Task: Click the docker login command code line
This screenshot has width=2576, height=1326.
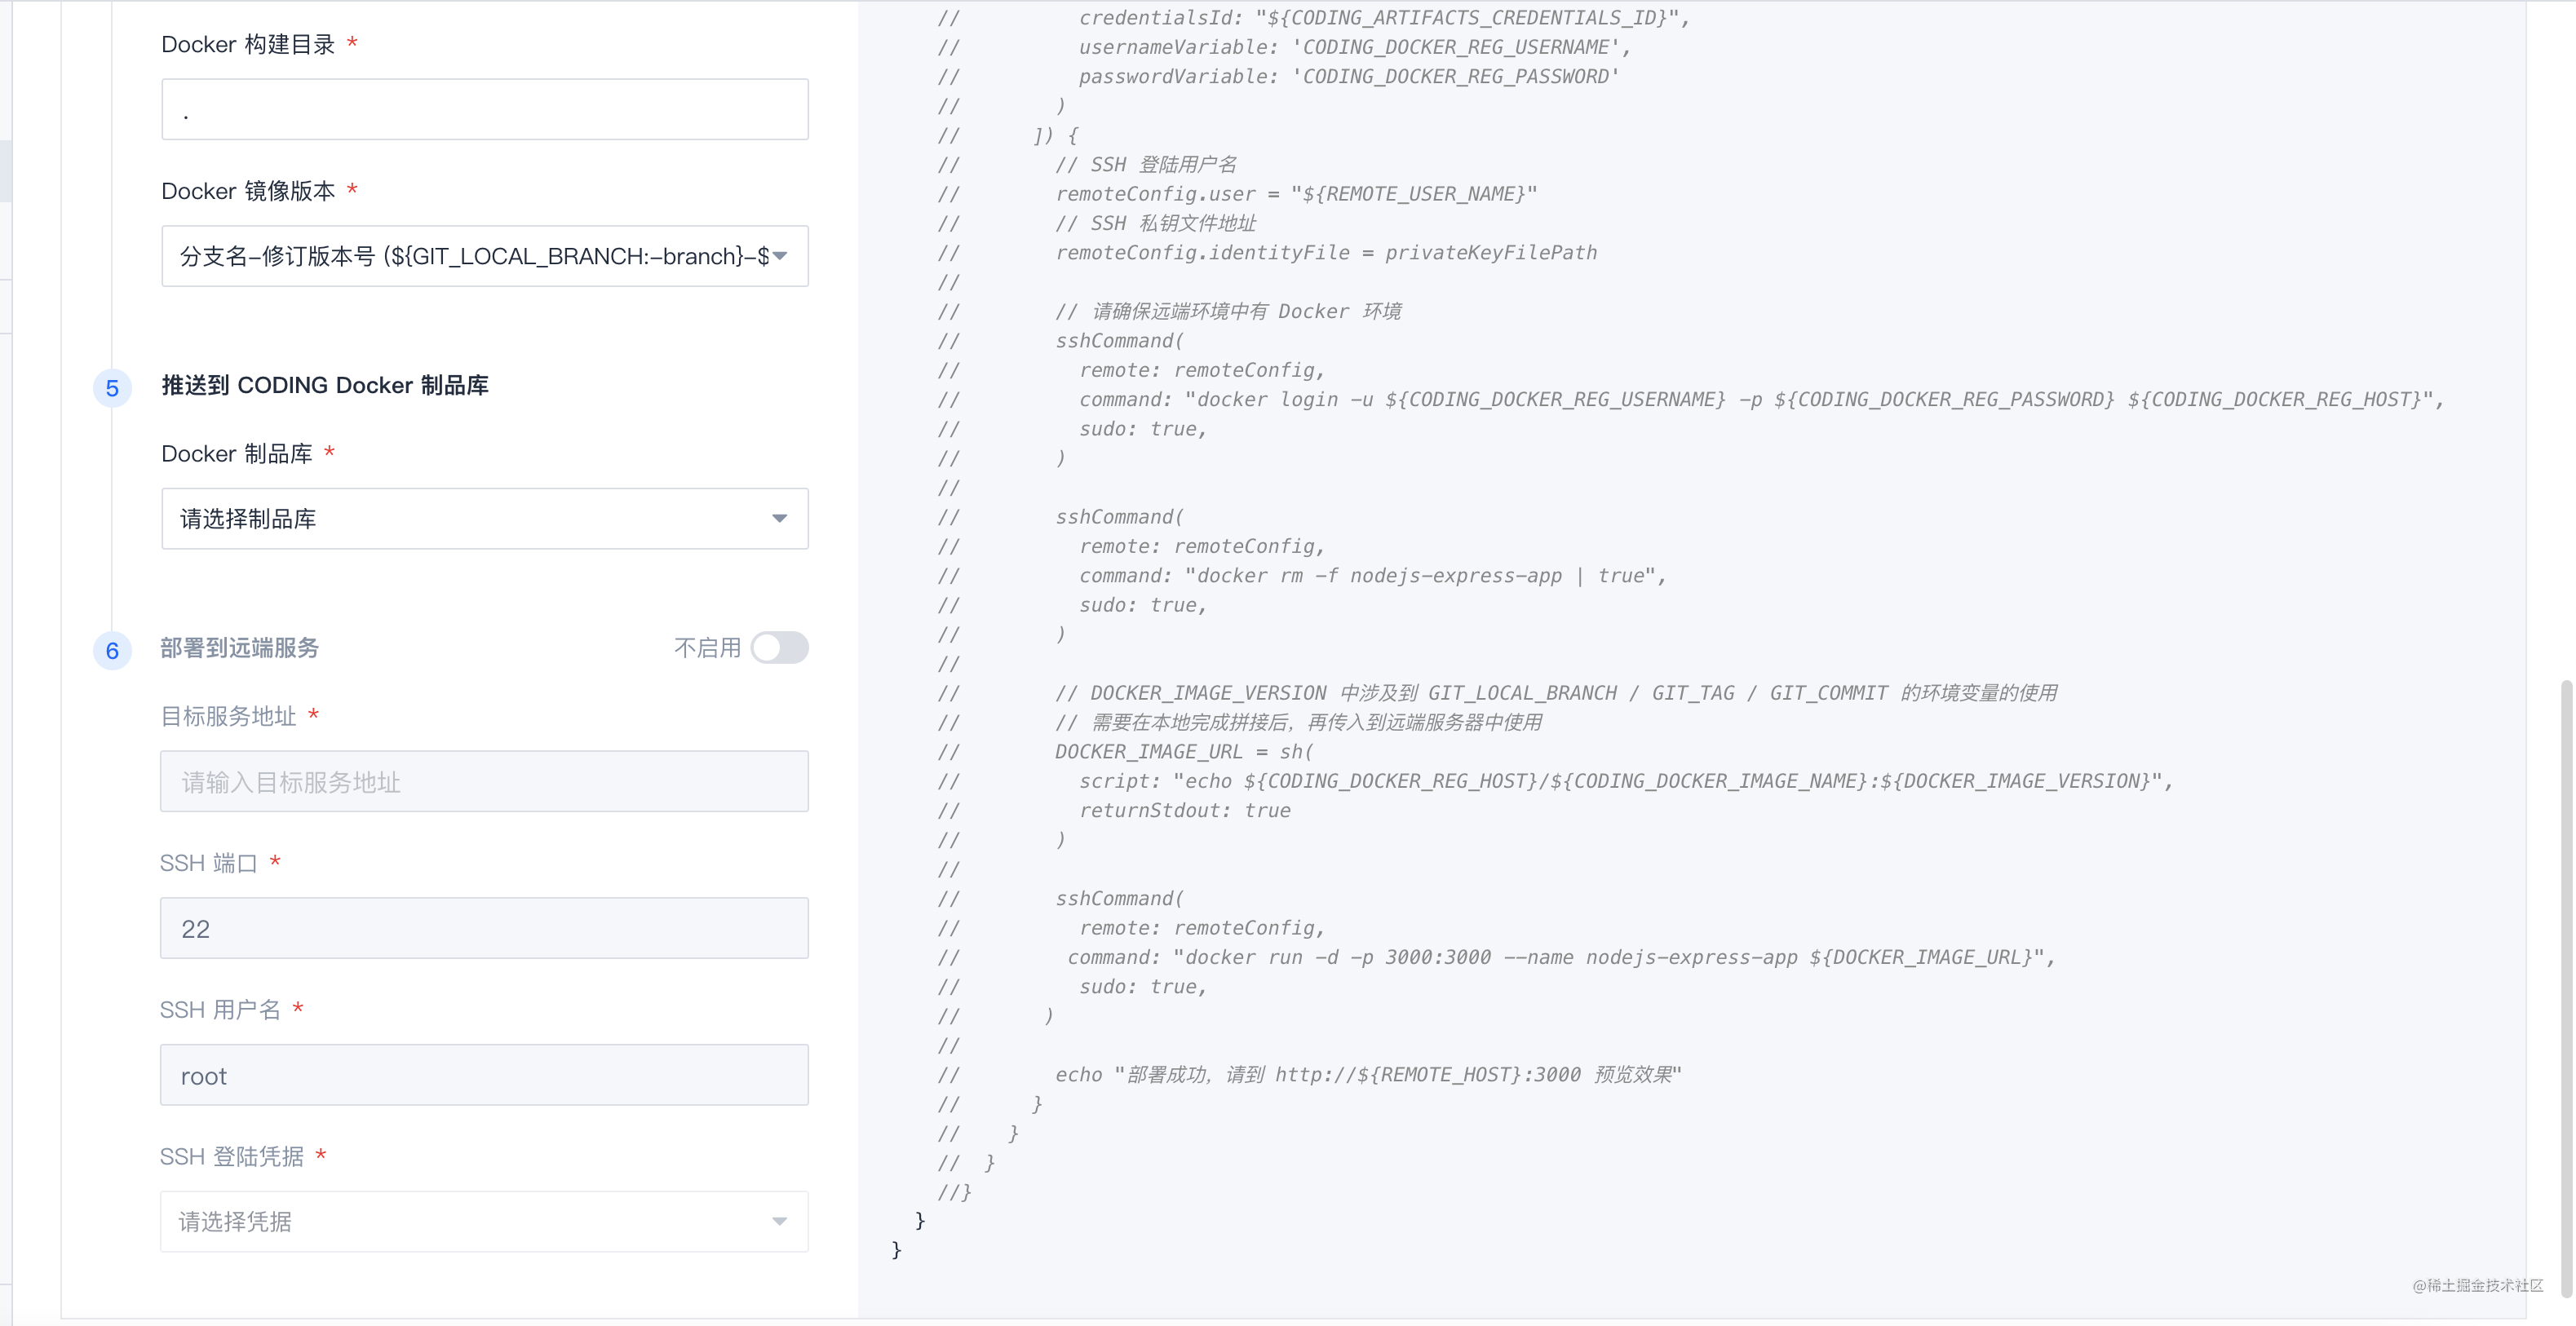Action: click(x=1761, y=399)
